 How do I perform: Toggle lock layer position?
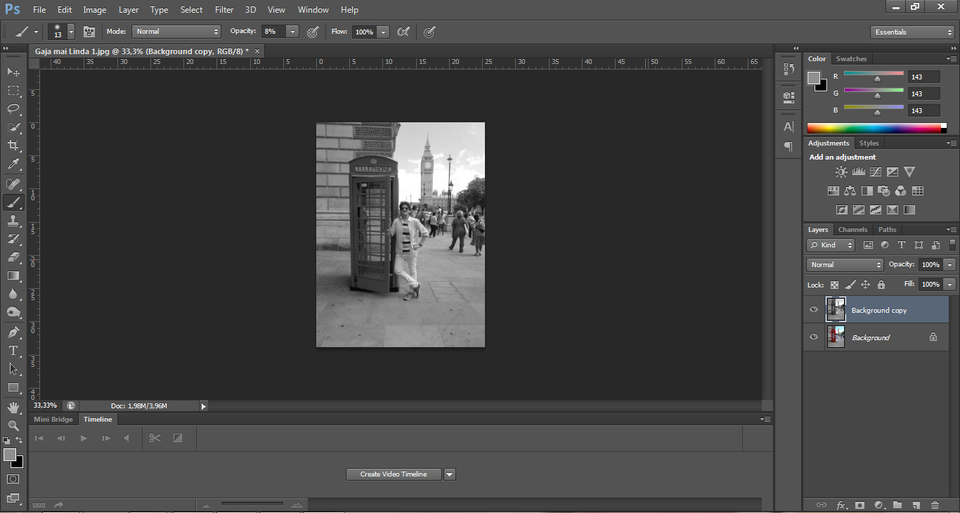[x=865, y=285]
